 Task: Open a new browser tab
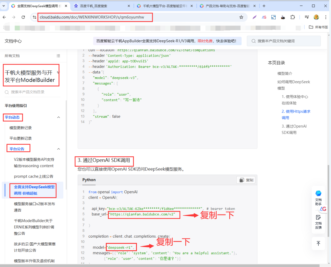(264, 6)
